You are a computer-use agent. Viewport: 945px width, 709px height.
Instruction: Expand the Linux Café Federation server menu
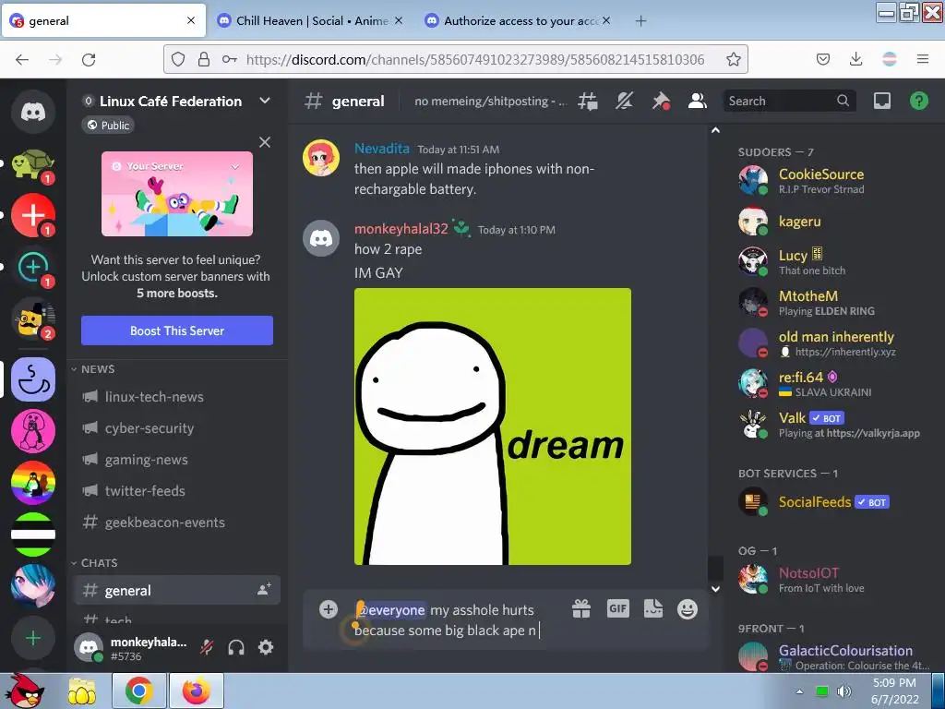pos(265,101)
